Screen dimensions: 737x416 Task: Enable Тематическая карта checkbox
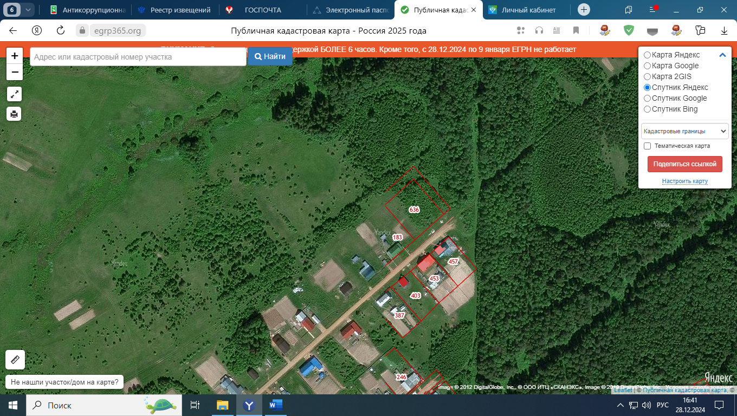coord(647,146)
